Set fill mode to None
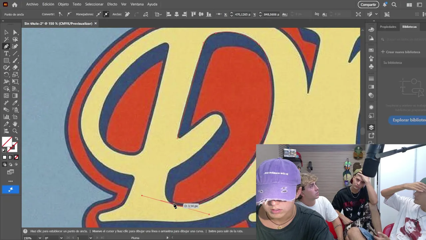This screenshot has height=240, width=426. 16,157
